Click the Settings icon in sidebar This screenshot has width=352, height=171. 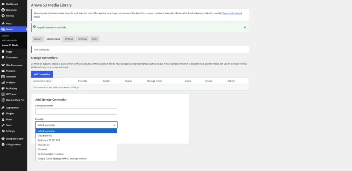pyautogui.click(x=3, y=131)
